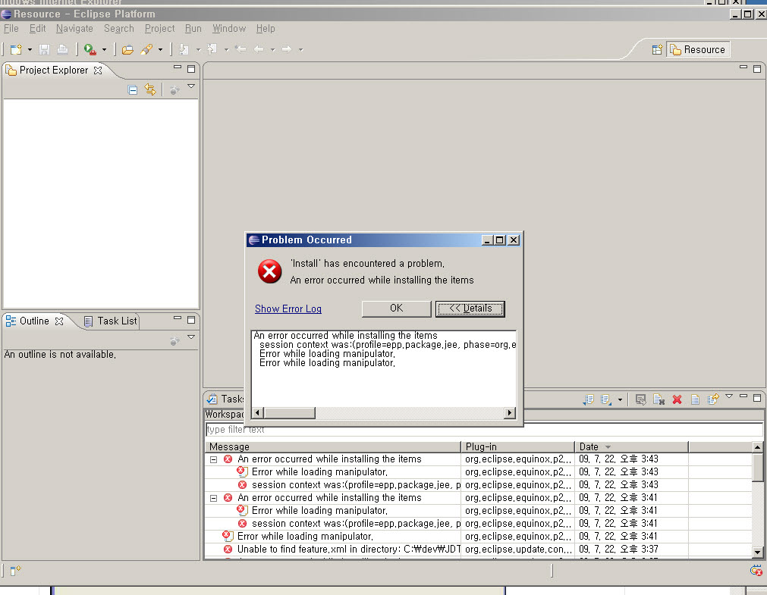Click the Forward navigation arrow icon
The width and height of the screenshot is (767, 595).
287,49
